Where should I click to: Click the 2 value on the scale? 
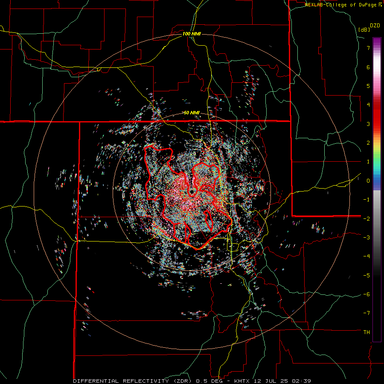click(x=368, y=143)
